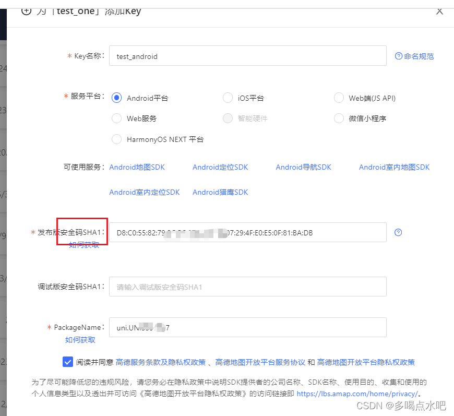
Task: Select the HarmonyOS NEXT 平台 radio button
Action: click(x=117, y=139)
